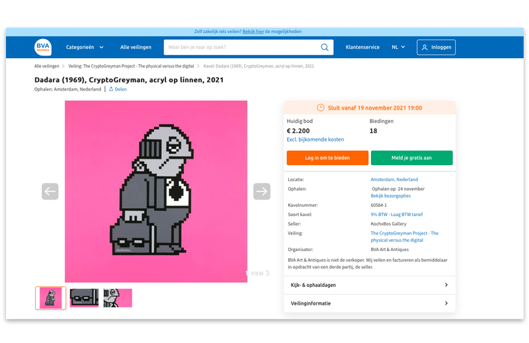Expand the Veilinginformatie section
Viewport: 529px width, 343px height.
(x=370, y=303)
